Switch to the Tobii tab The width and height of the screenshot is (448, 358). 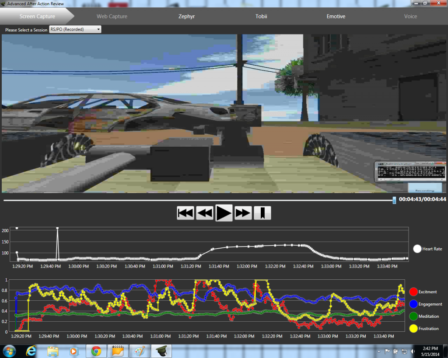coord(261,16)
